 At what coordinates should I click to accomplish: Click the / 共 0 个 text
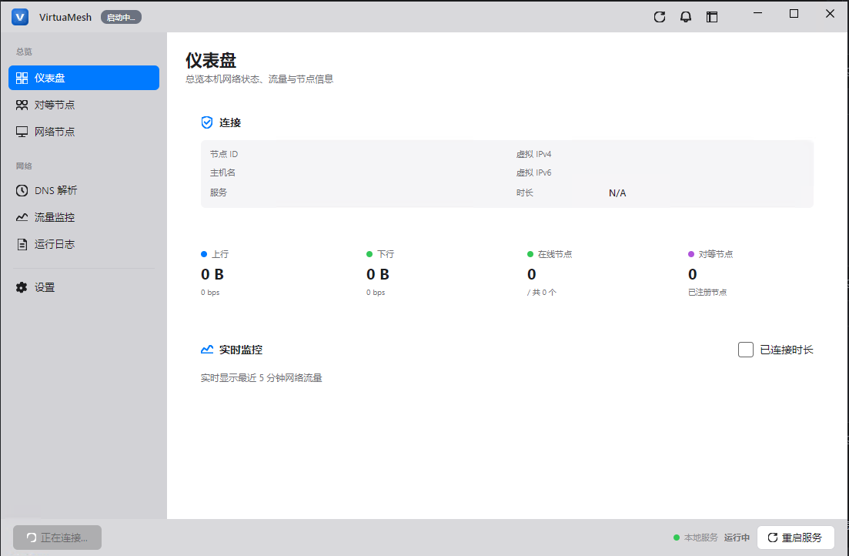541,292
